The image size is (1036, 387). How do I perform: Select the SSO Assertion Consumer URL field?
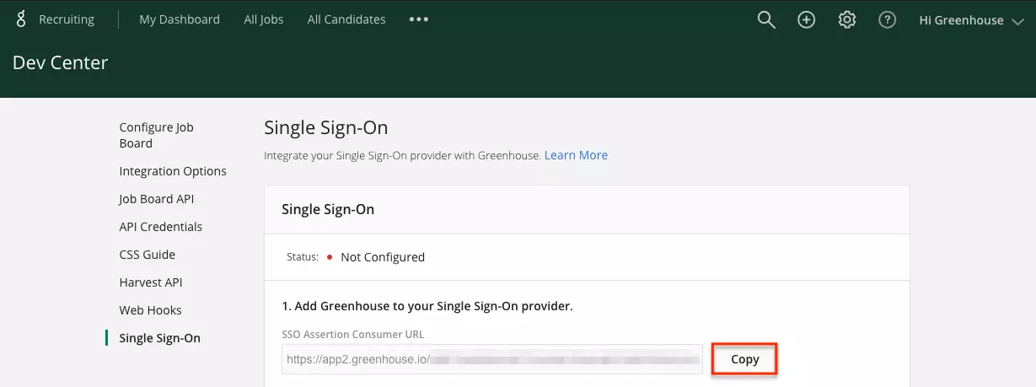point(492,359)
